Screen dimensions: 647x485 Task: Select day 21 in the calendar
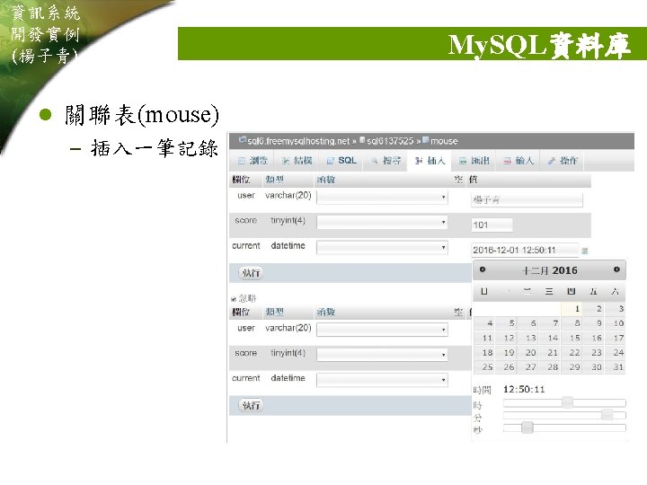coord(550,353)
